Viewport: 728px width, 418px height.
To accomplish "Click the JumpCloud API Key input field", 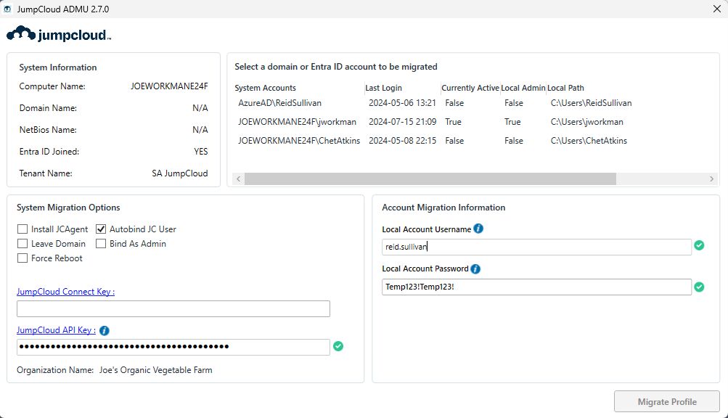I will [173, 347].
